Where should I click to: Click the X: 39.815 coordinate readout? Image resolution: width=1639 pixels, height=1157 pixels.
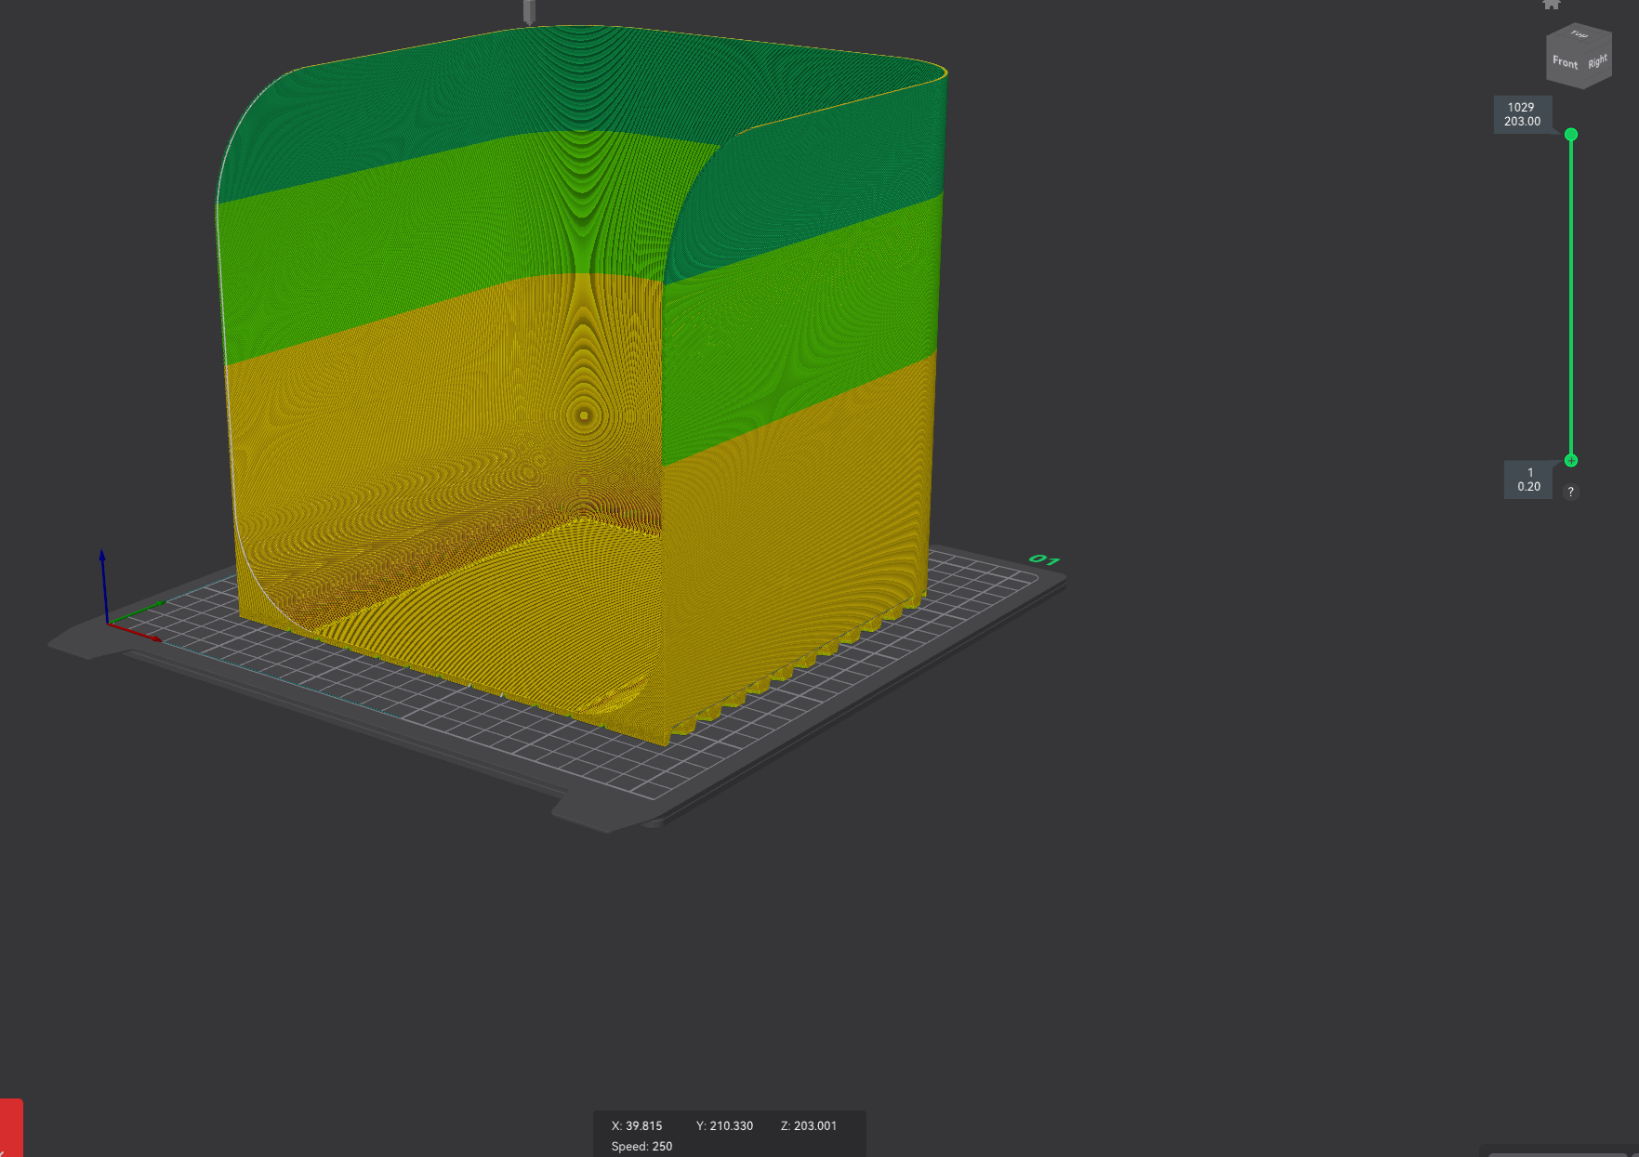[637, 1125]
